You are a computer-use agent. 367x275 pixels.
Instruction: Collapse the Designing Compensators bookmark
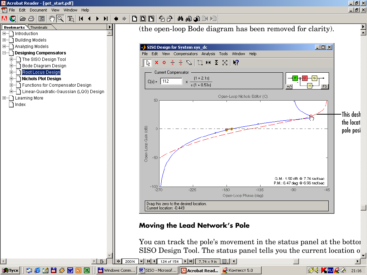[4, 53]
